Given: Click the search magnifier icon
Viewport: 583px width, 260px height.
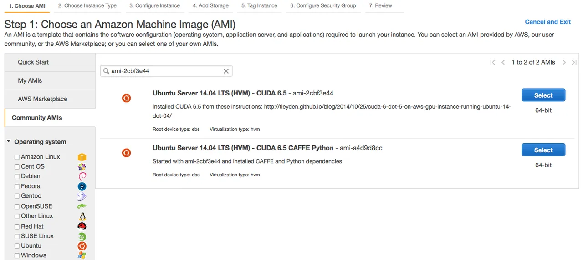Looking at the screenshot, I should click(106, 71).
